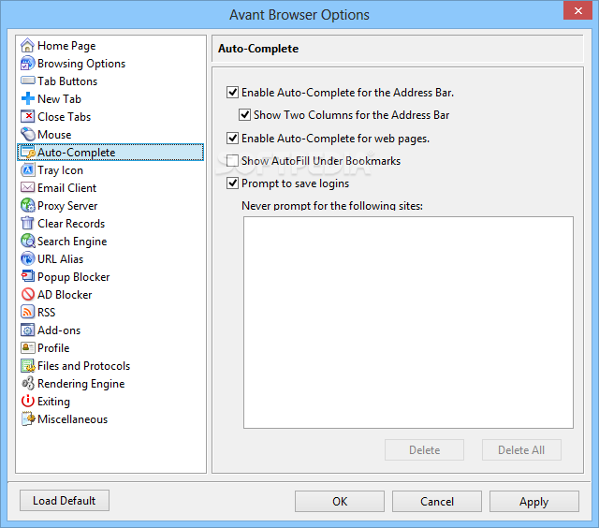Click the Proxy Server globe icon

(27, 206)
